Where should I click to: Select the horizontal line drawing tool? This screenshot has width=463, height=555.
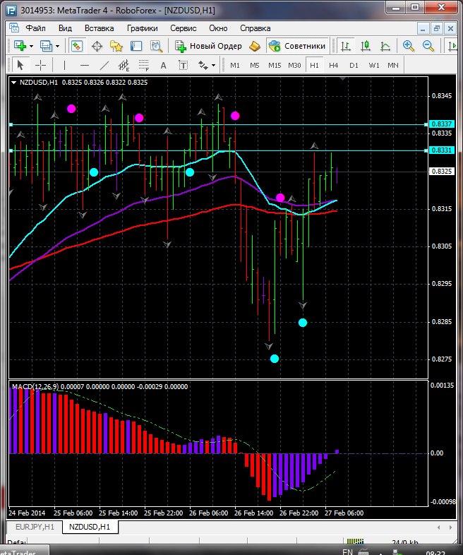tap(84, 65)
